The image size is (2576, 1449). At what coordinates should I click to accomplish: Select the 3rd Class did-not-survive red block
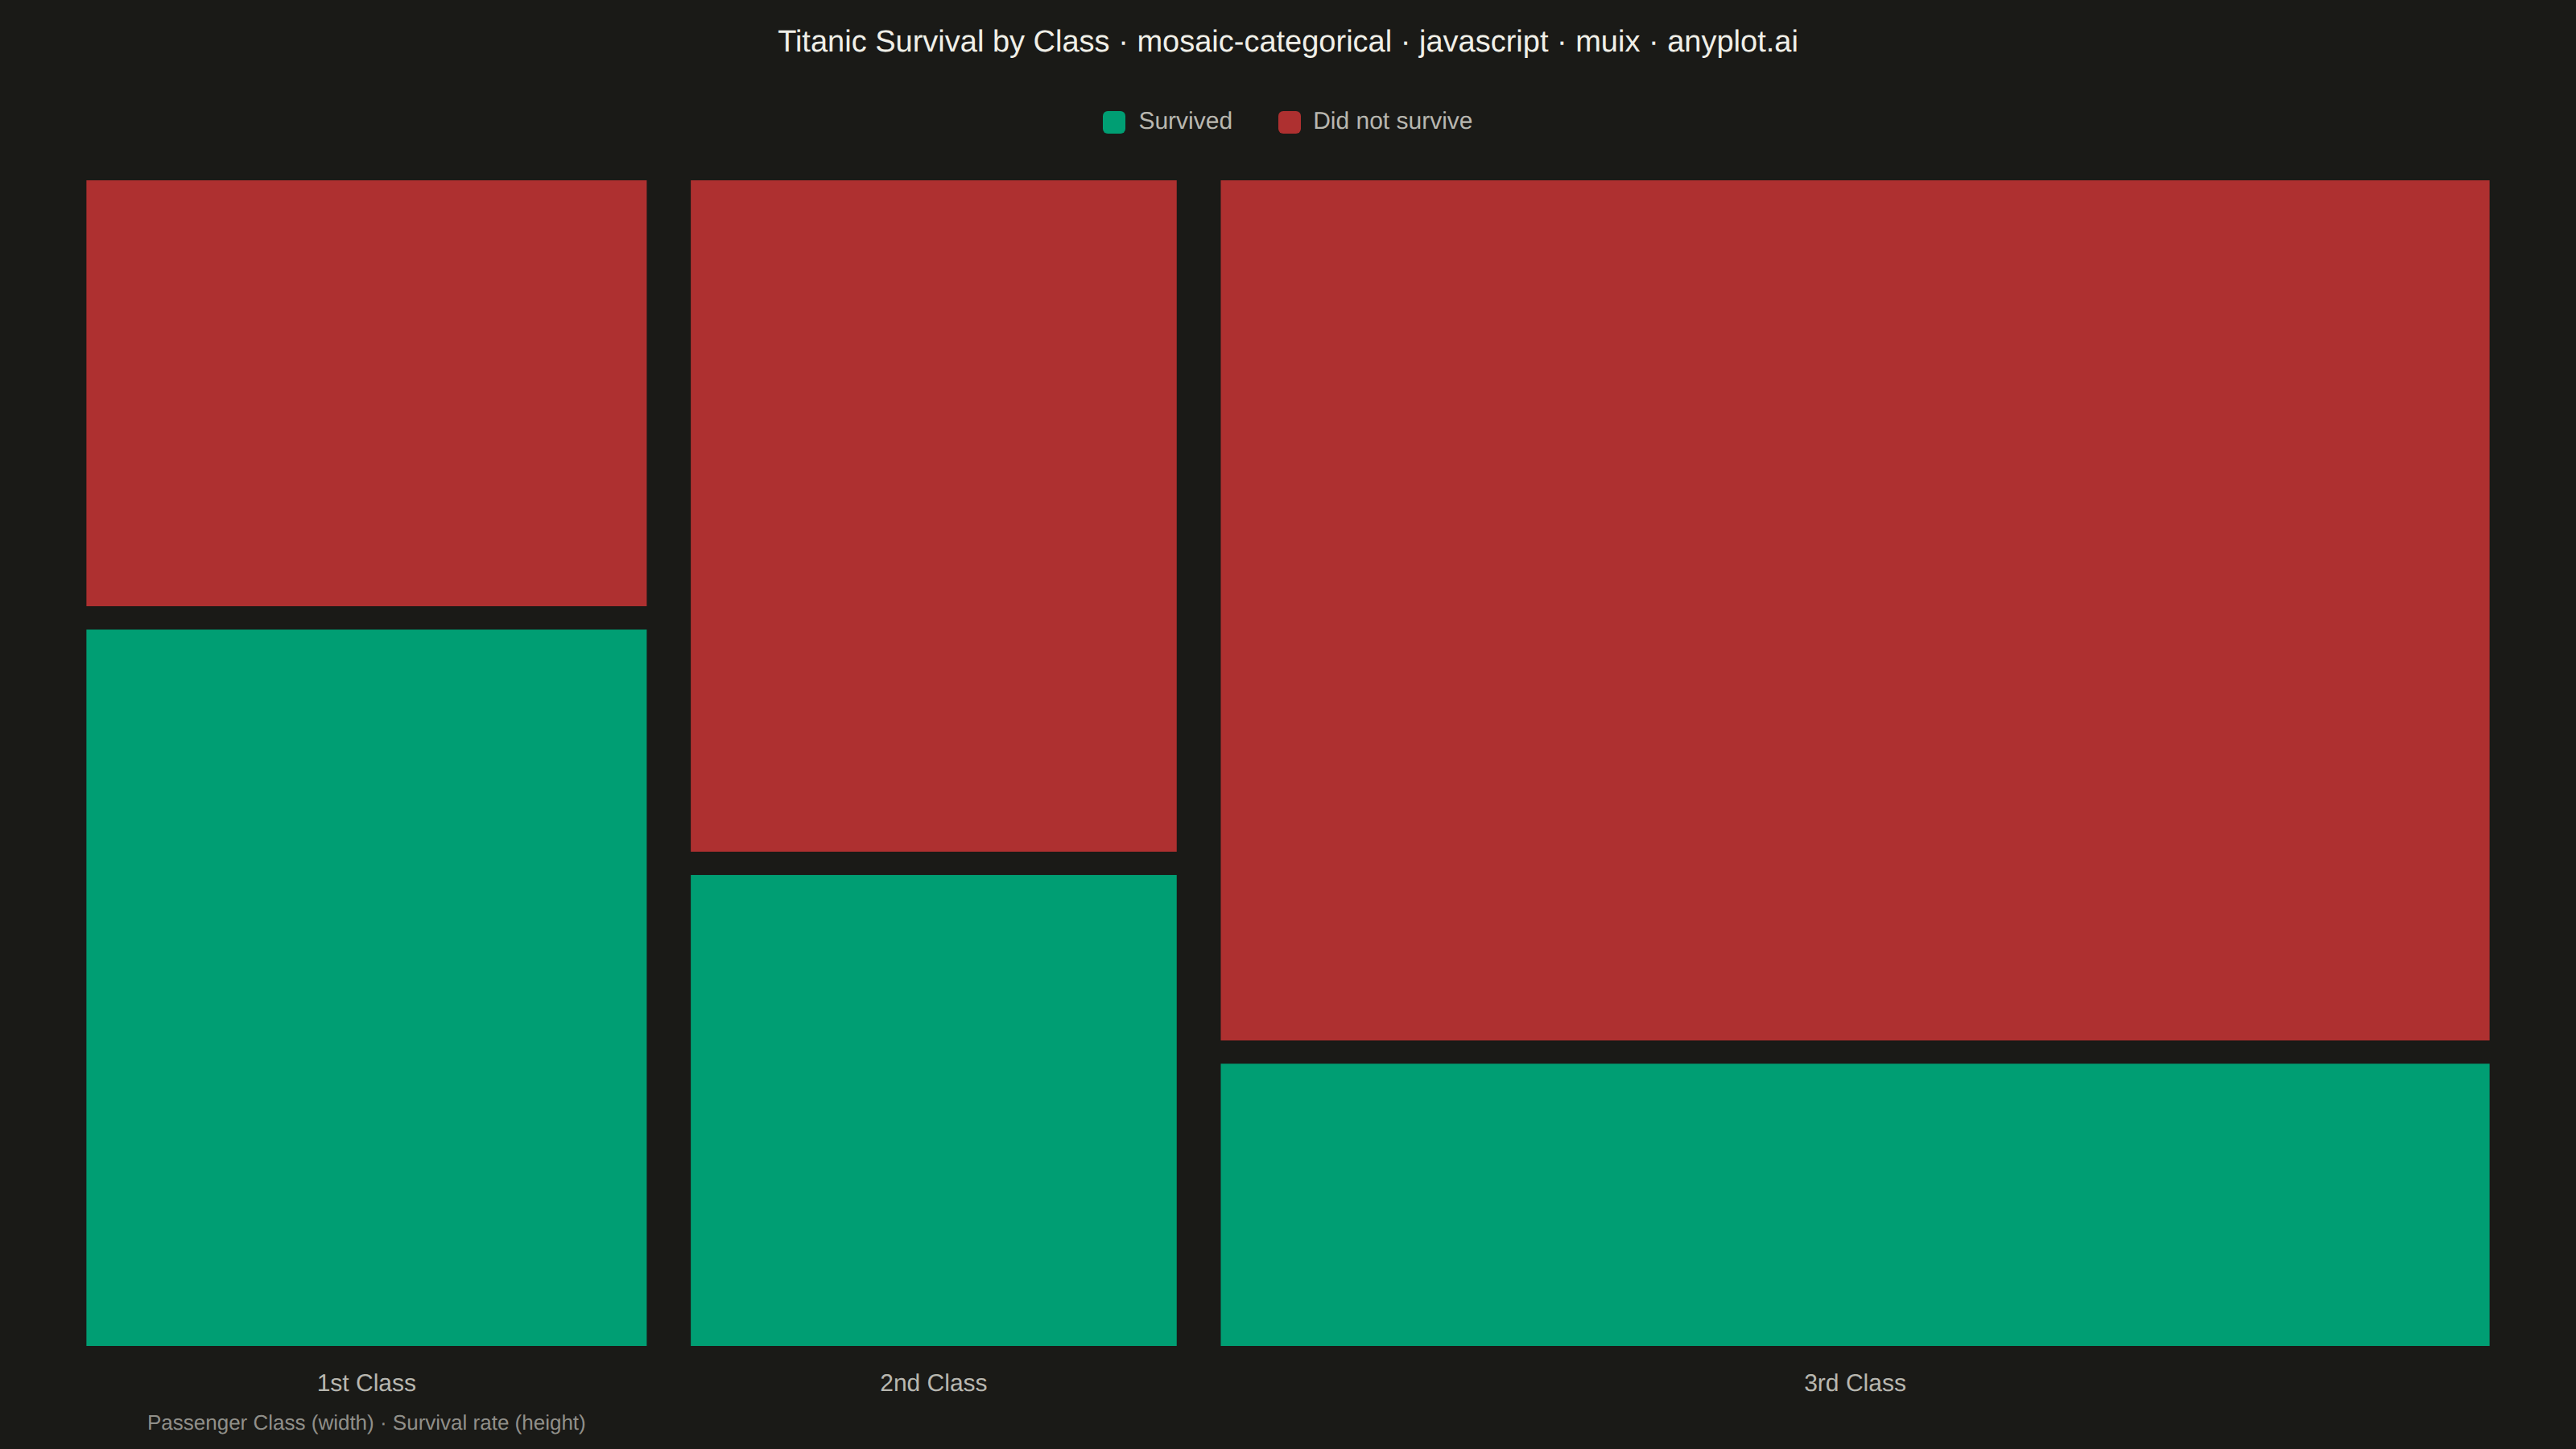pos(1854,610)
